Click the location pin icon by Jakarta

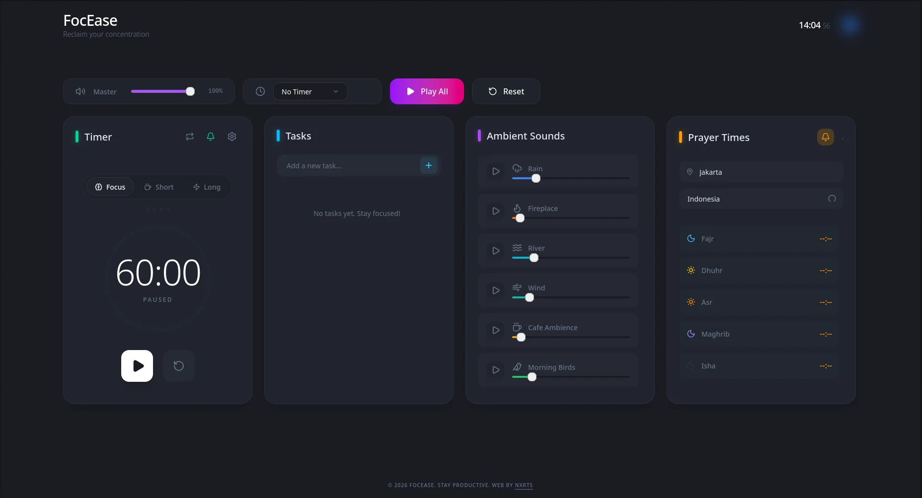tap(690, 172)
